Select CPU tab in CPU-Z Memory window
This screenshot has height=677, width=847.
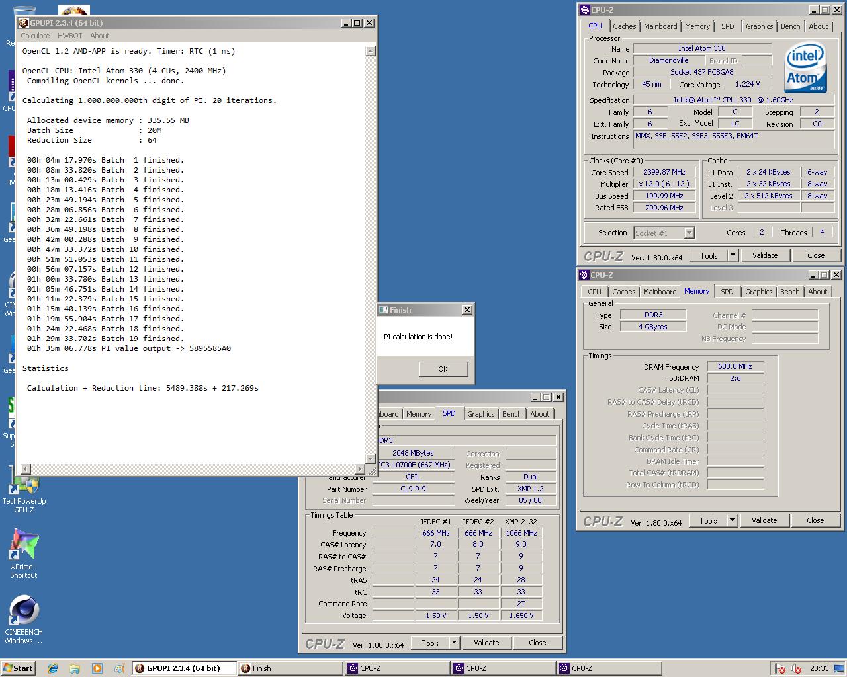point(595,292)
